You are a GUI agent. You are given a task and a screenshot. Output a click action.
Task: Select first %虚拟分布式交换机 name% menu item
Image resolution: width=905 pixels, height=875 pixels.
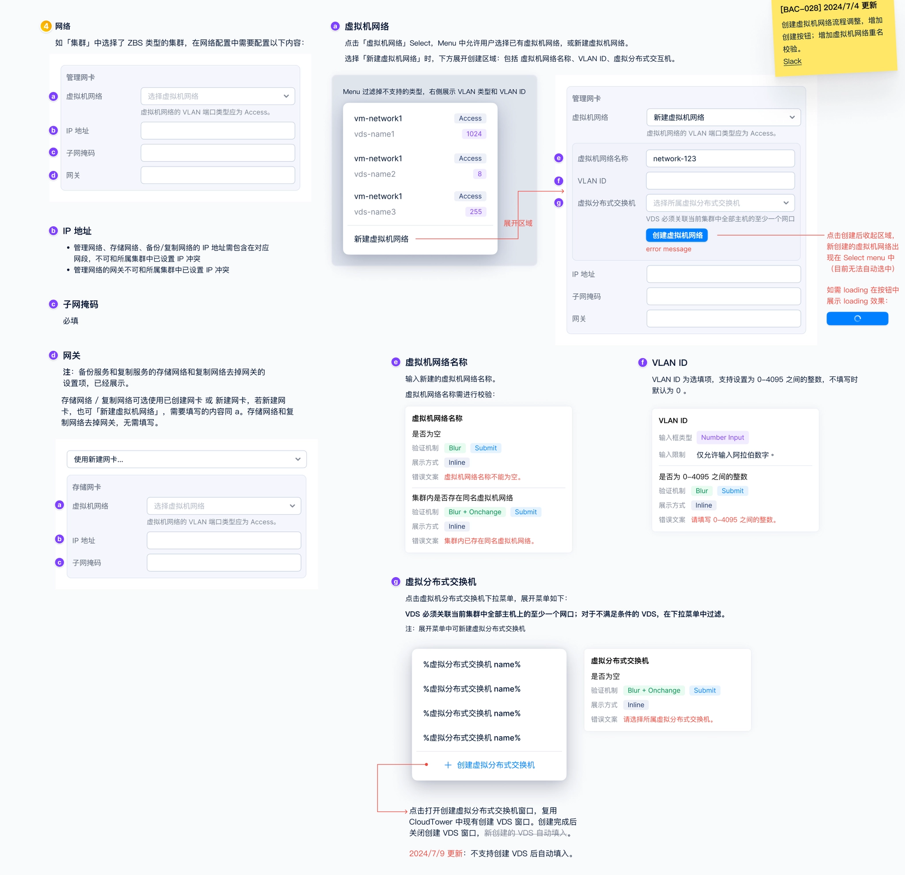pos(472,665)
